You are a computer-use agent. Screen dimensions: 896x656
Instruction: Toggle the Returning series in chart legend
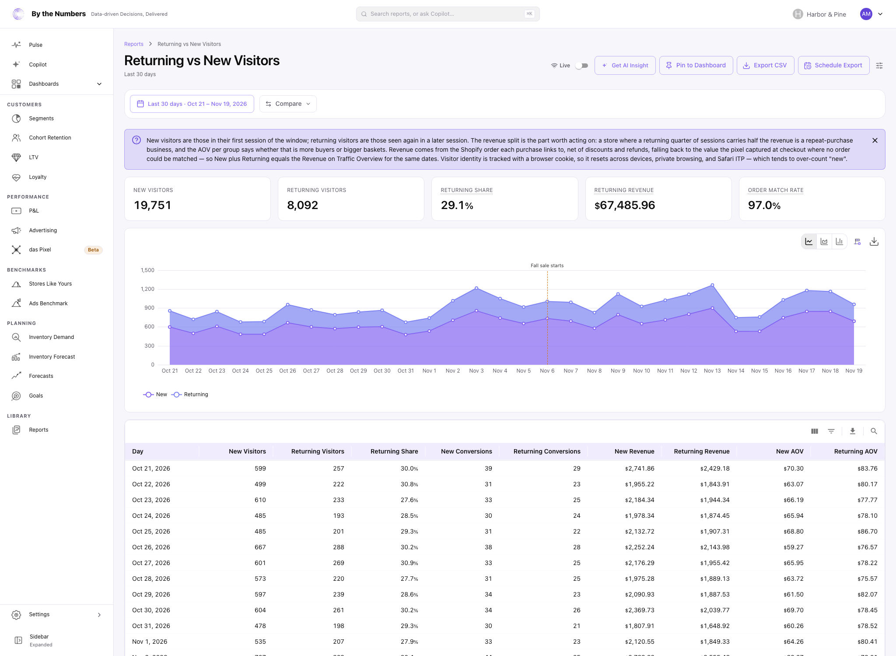(x=190, y=394)
